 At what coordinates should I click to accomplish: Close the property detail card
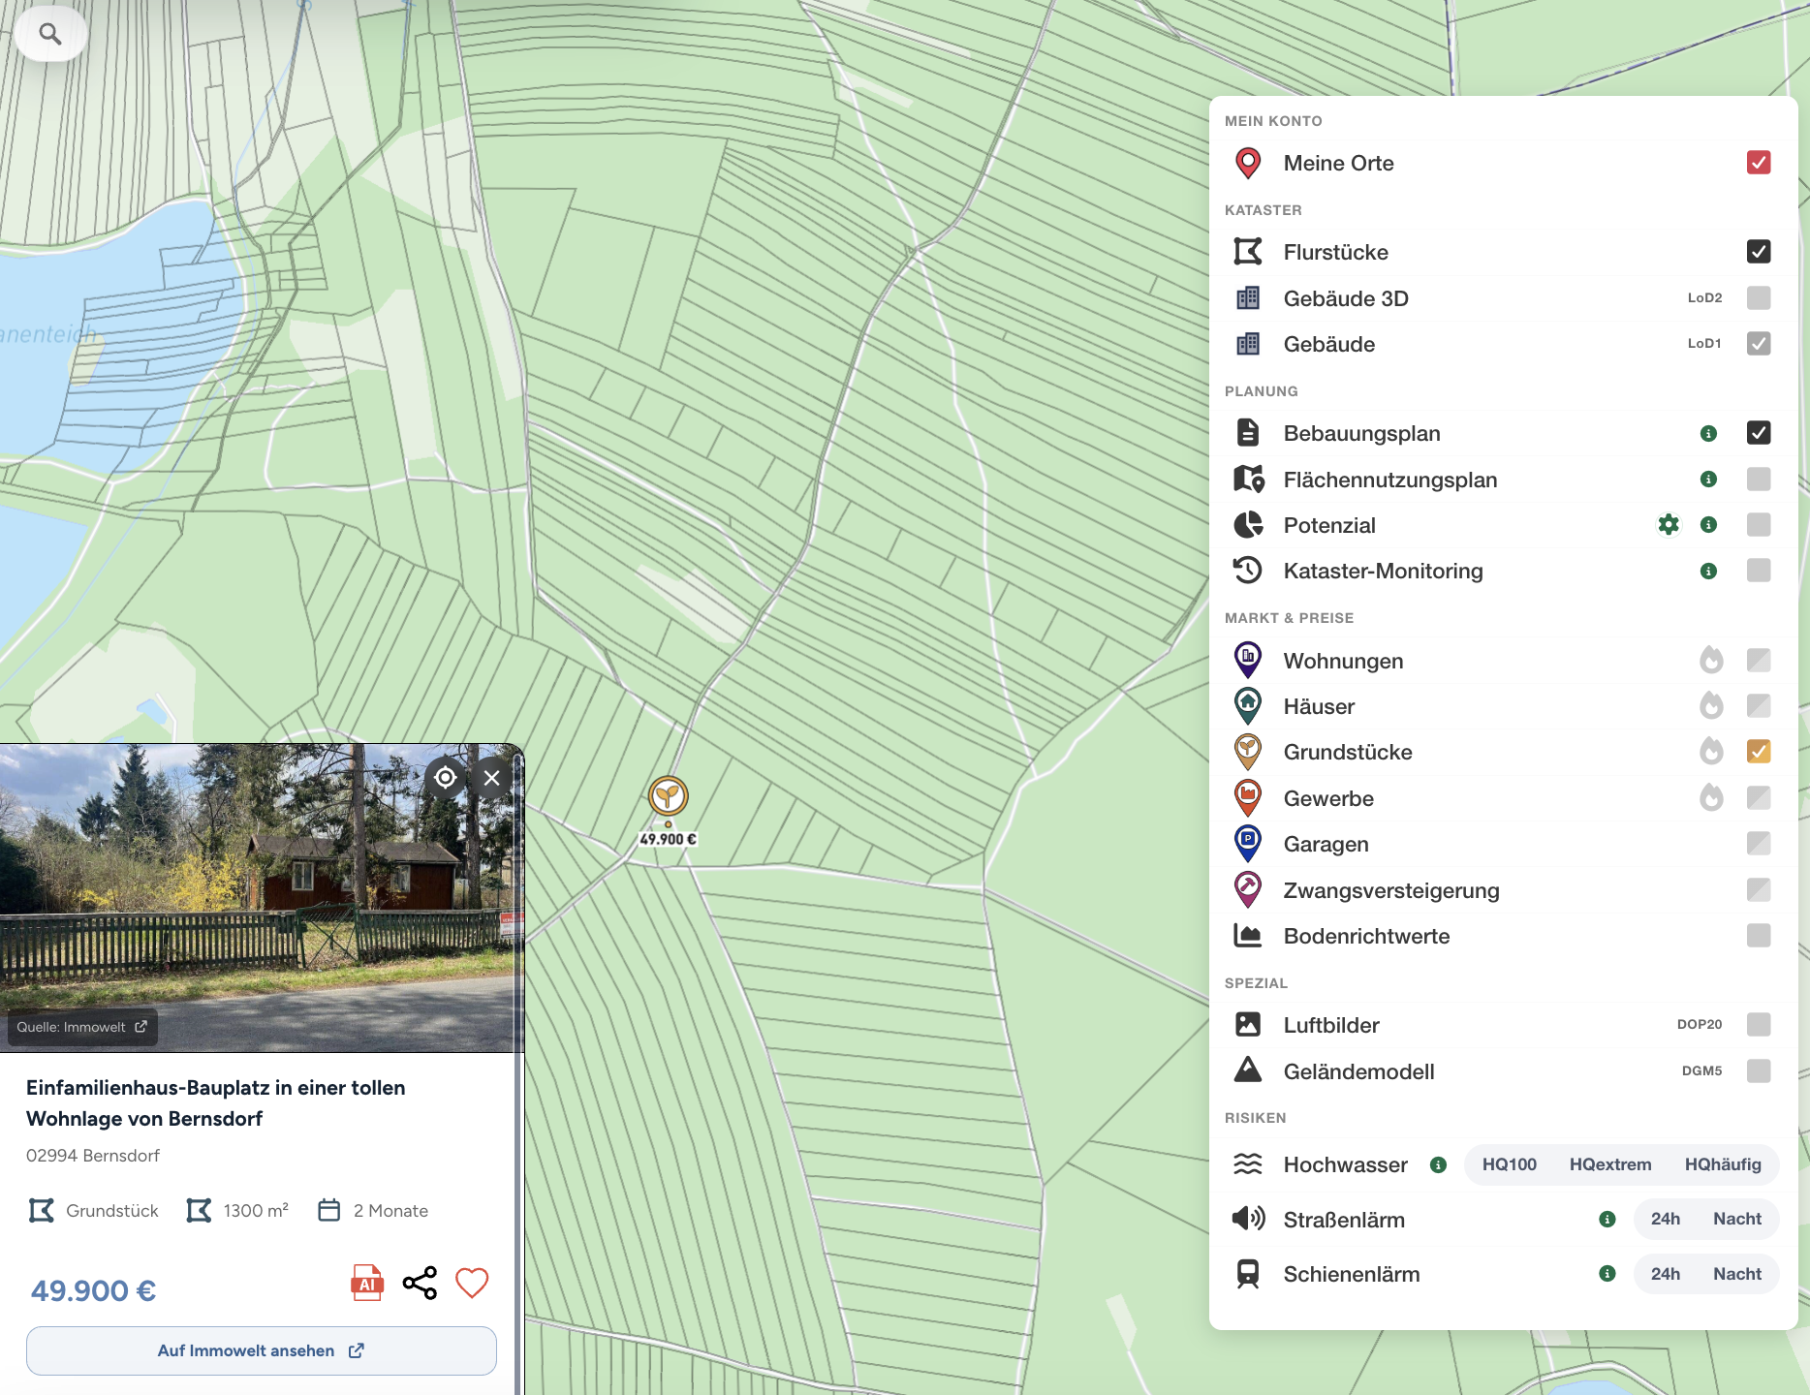492,778
